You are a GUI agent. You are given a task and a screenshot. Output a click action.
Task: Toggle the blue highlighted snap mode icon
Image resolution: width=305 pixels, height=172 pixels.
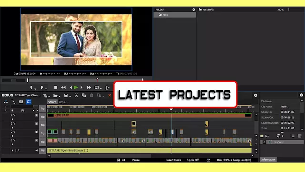point(29,102)
